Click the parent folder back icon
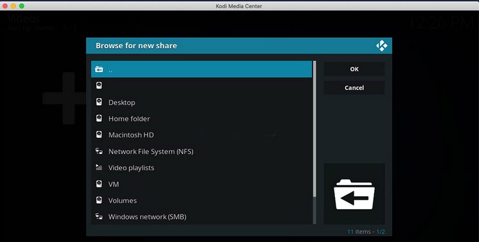479x242 pixels. pos(99,69)
